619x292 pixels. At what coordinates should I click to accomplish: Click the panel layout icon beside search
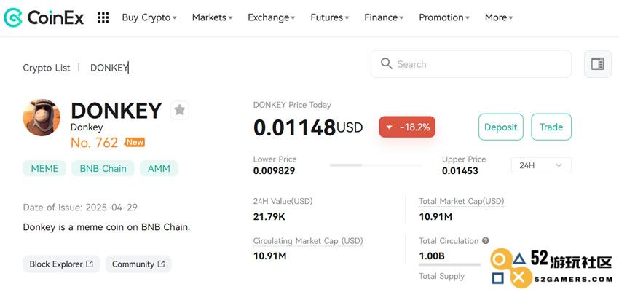point(598,64)
